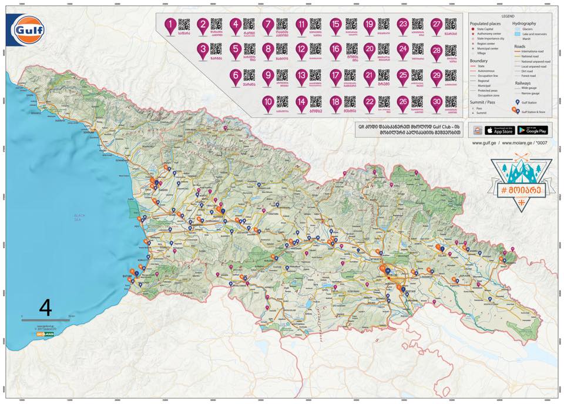Select numbered pin 24 in the QR panel
564x404 pixels.
[403, 51]
